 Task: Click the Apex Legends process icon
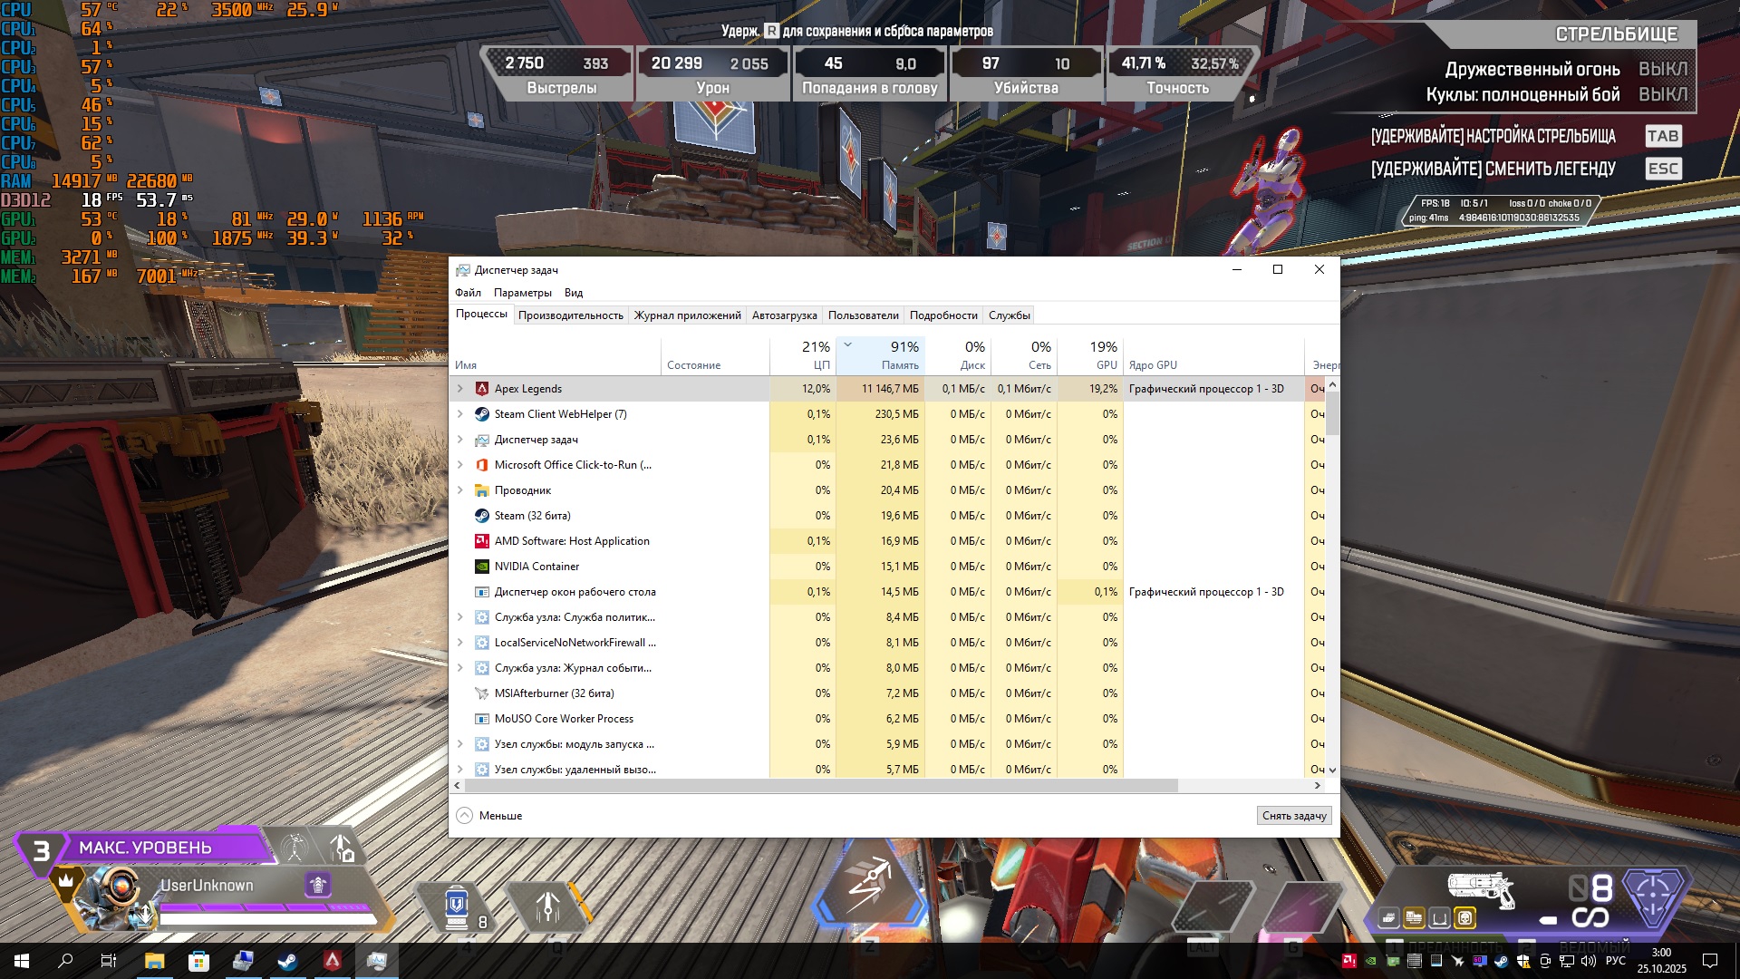tap(482, 389)
